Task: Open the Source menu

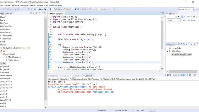Action: 7,6
